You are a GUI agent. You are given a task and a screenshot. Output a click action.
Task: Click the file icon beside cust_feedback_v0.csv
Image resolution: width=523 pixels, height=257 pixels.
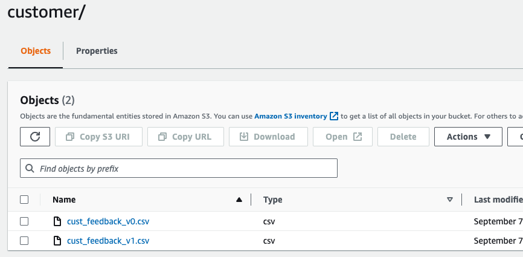point(58,221)
